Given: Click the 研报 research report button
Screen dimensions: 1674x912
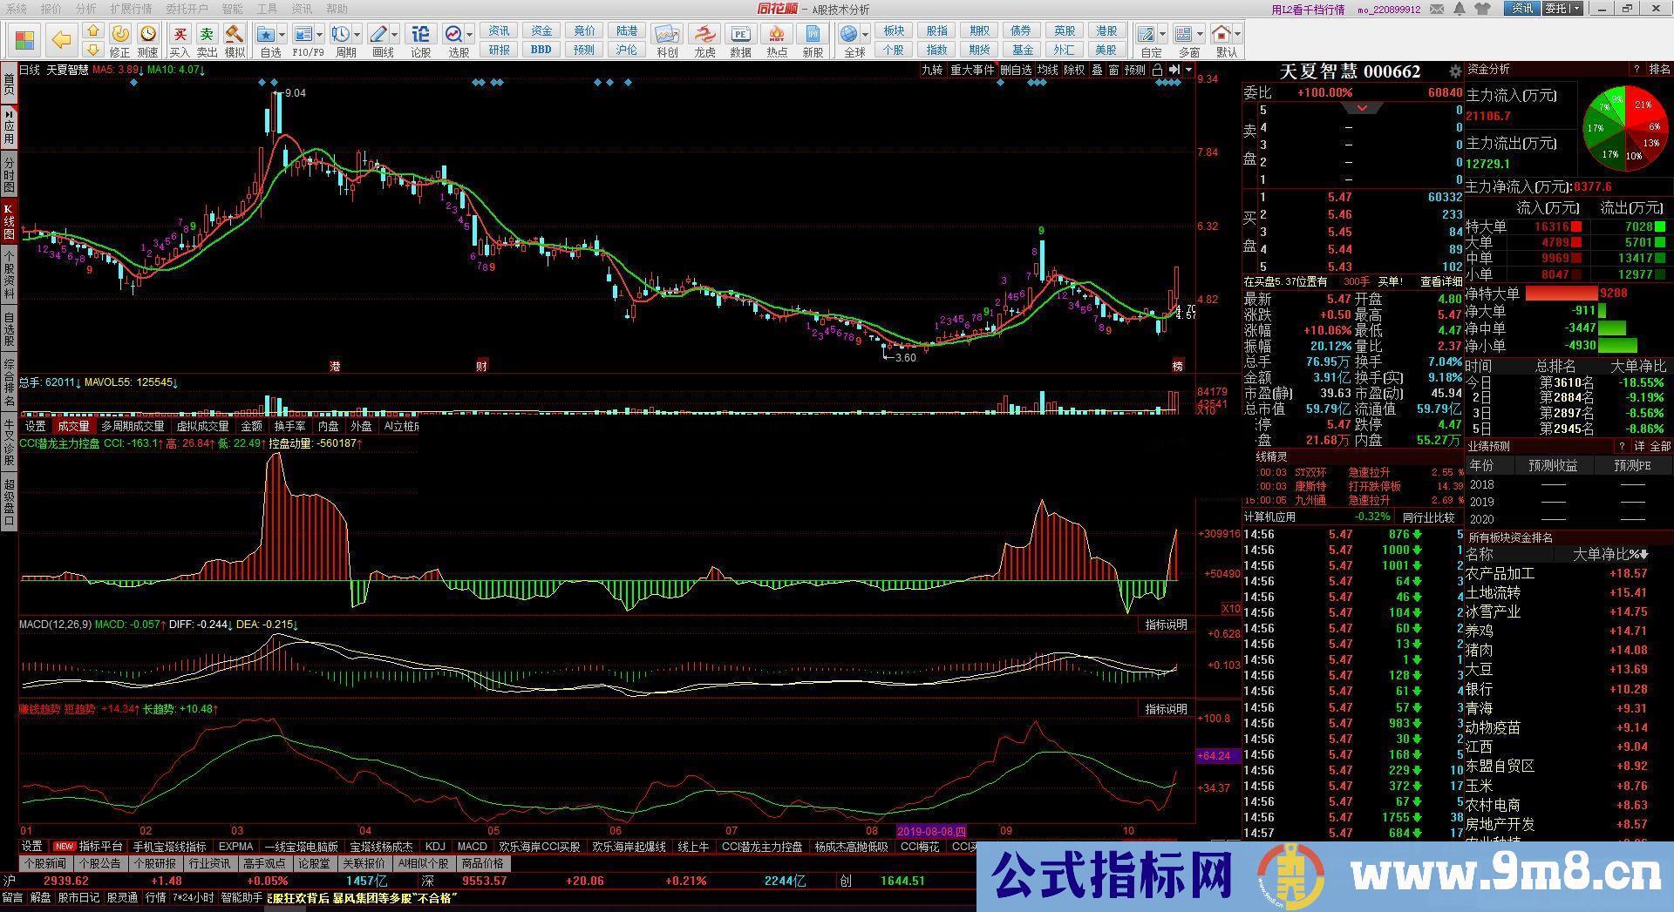Looking at the screenshot, I should tap(499, 50).
